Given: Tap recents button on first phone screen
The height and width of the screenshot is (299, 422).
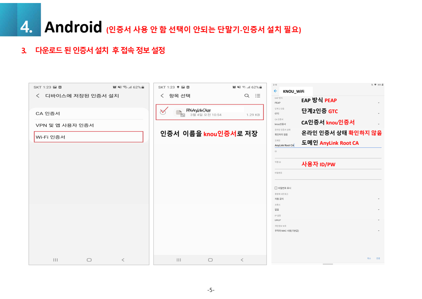Looking at the screenshot, I should click(55, 260).
